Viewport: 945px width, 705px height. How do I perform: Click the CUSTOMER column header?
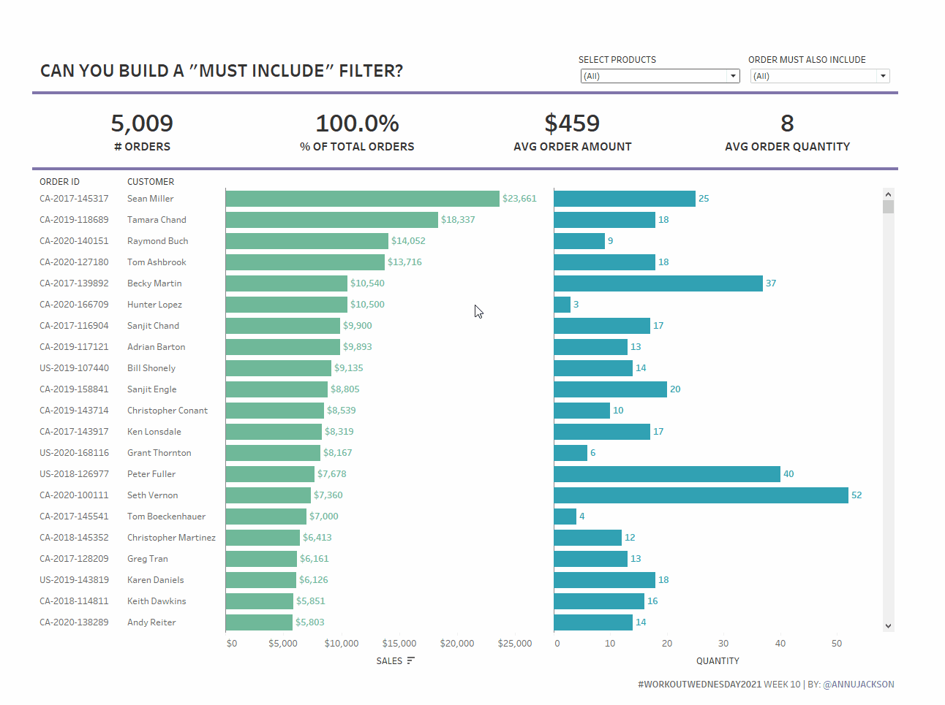point(151,182)
